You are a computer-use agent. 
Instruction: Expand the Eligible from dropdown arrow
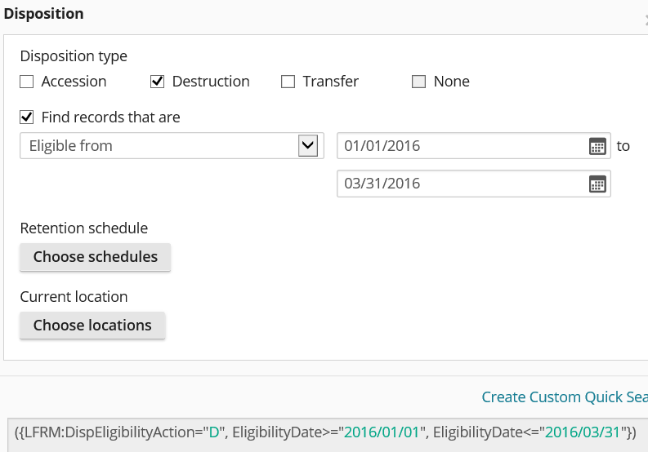308,146
